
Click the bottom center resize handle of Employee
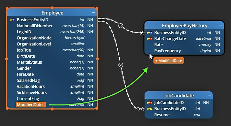52,109
